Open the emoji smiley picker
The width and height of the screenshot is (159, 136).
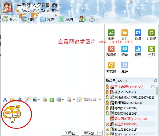12,100
